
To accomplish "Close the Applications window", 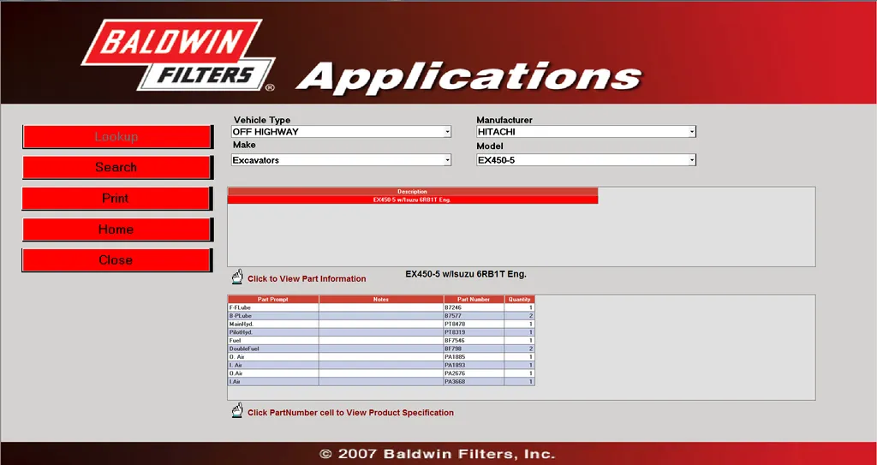I will (x=116, y=260).
